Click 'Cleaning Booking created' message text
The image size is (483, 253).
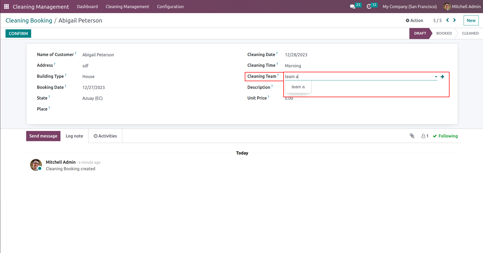tap(70, 169)
